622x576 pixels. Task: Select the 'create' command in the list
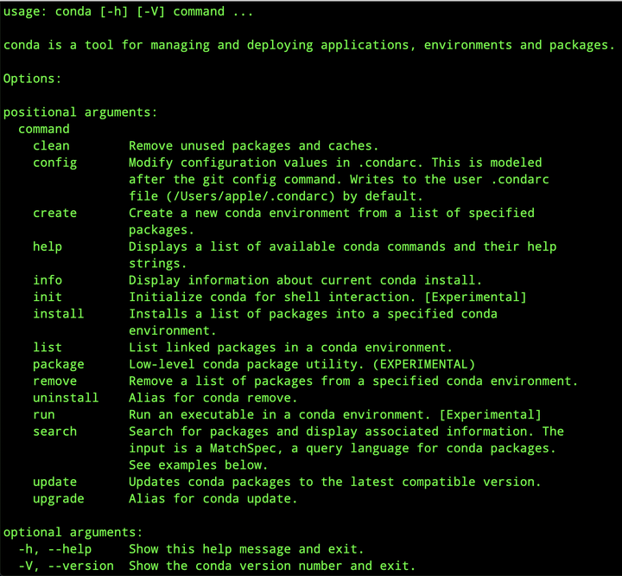(54, 213)
